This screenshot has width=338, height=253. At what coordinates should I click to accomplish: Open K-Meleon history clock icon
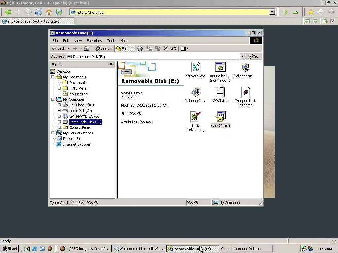click(x=321, y=12)
